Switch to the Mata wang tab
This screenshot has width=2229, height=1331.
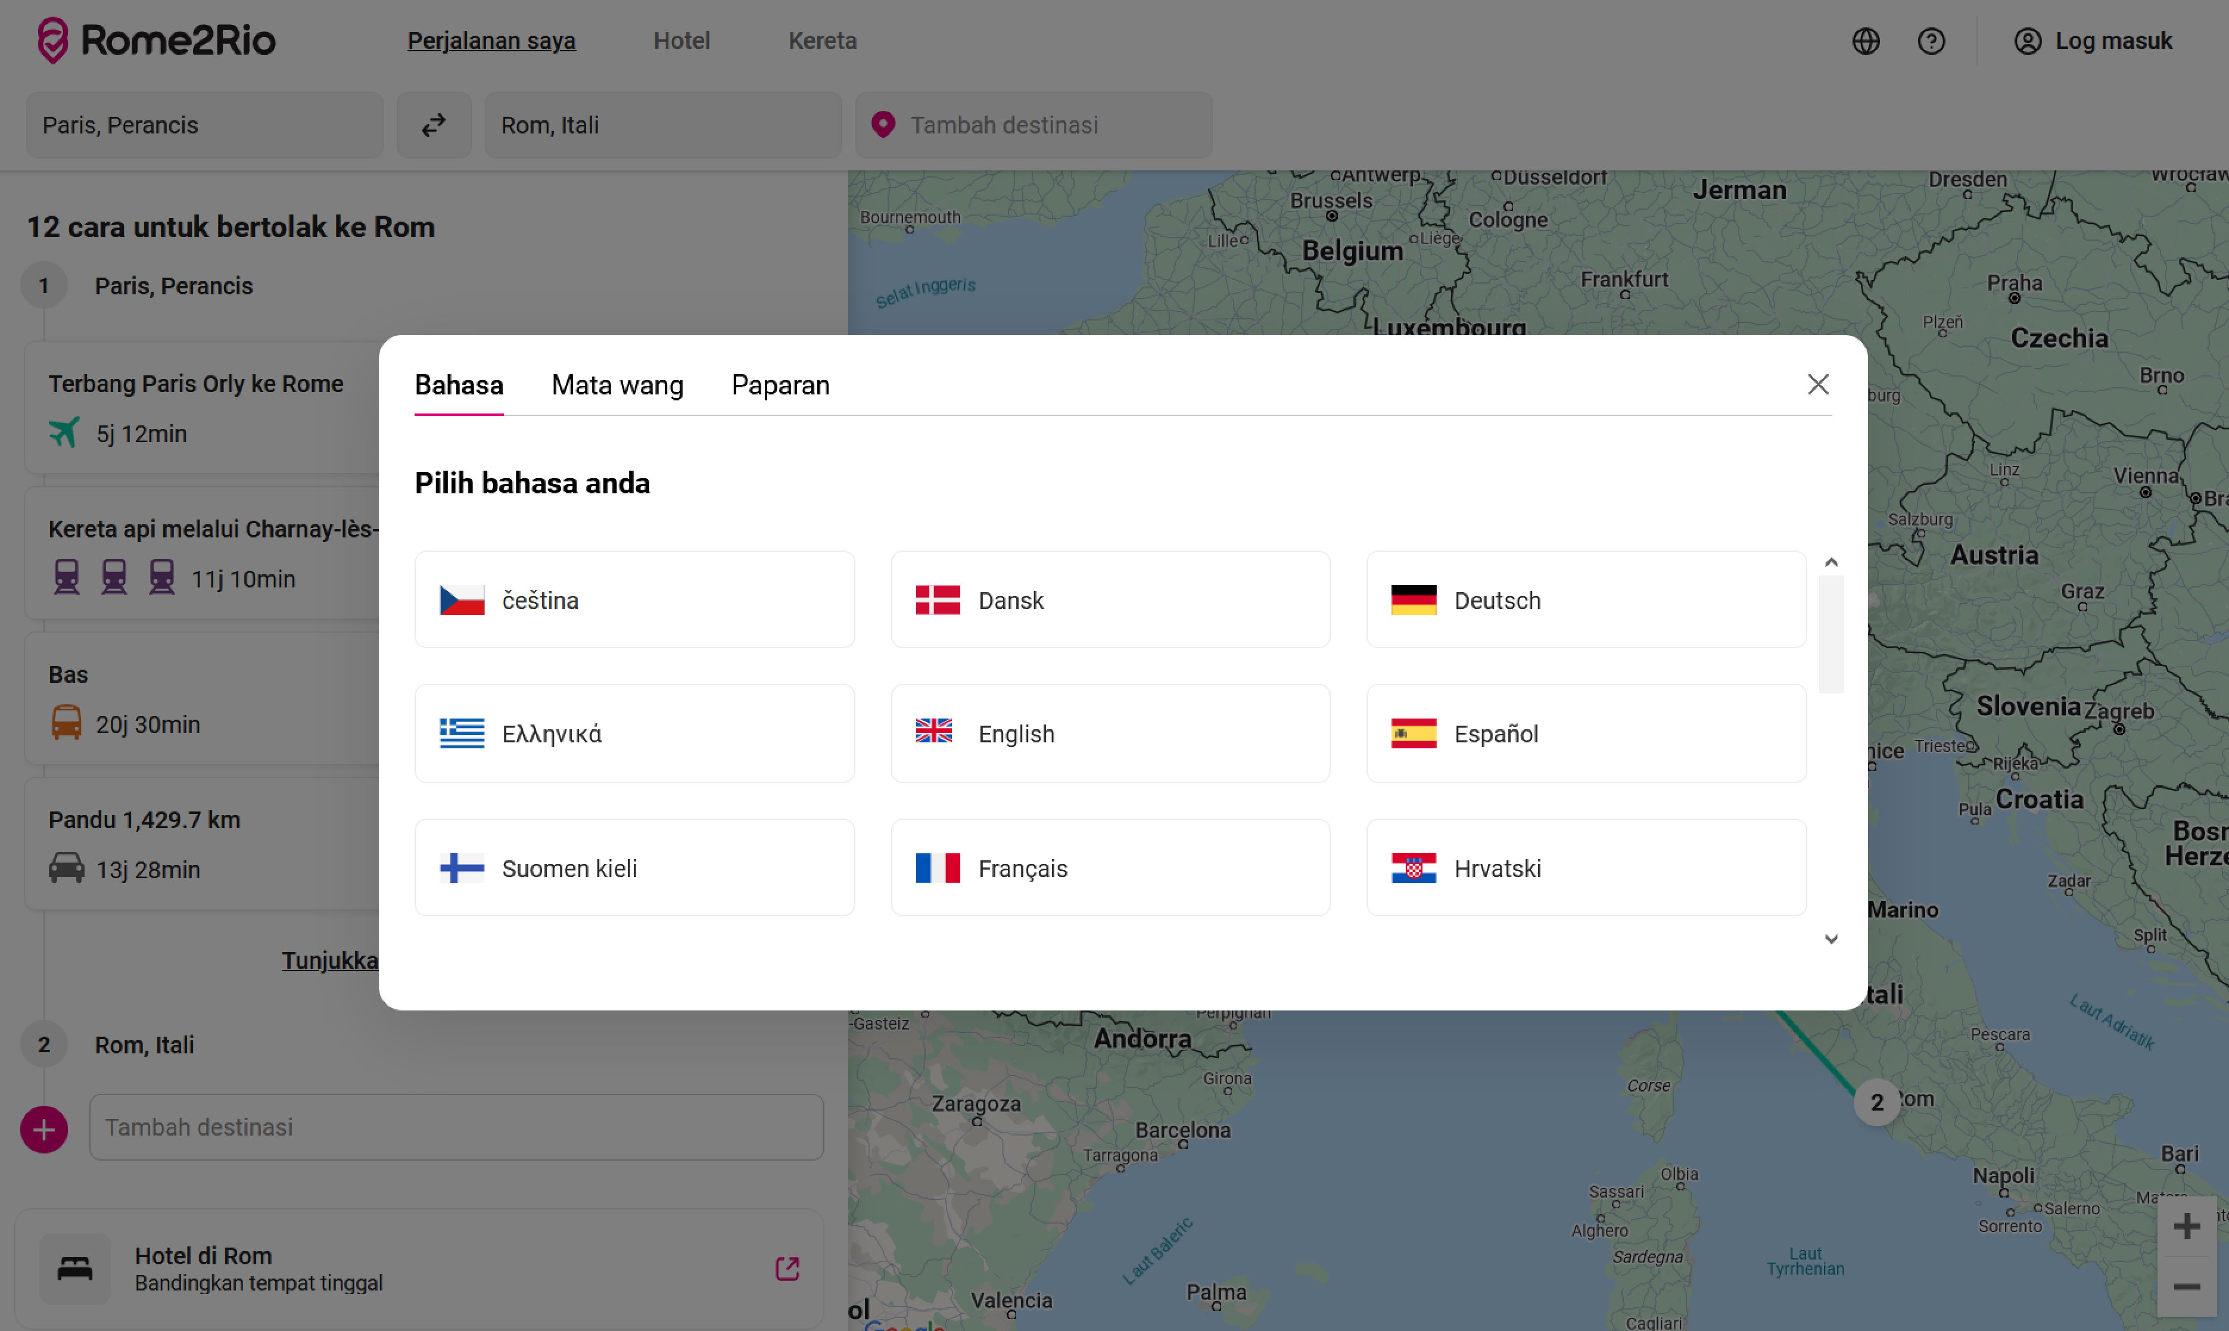617,385
